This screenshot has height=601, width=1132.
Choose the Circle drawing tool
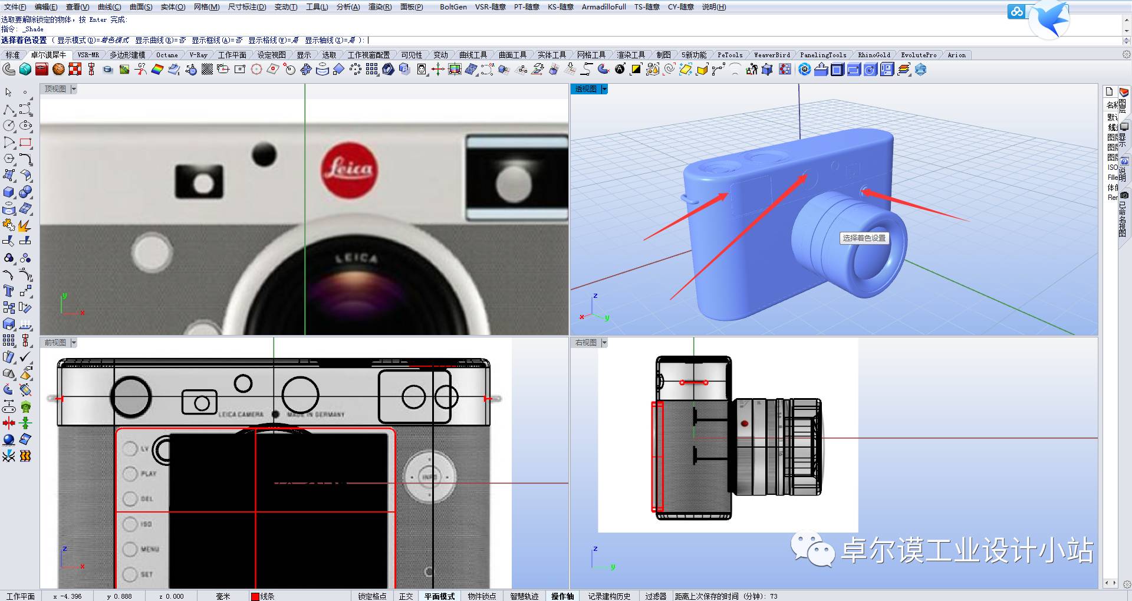coord(8,126)
